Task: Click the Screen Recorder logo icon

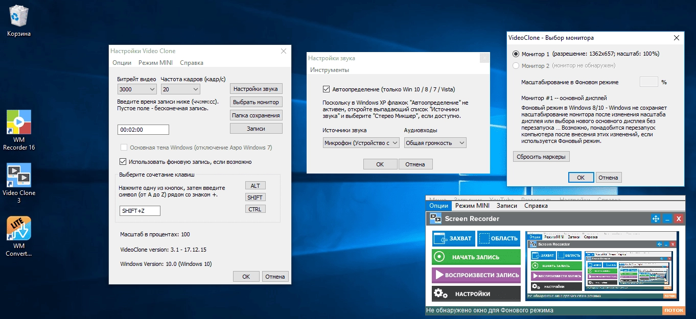Action: (435, 218)
